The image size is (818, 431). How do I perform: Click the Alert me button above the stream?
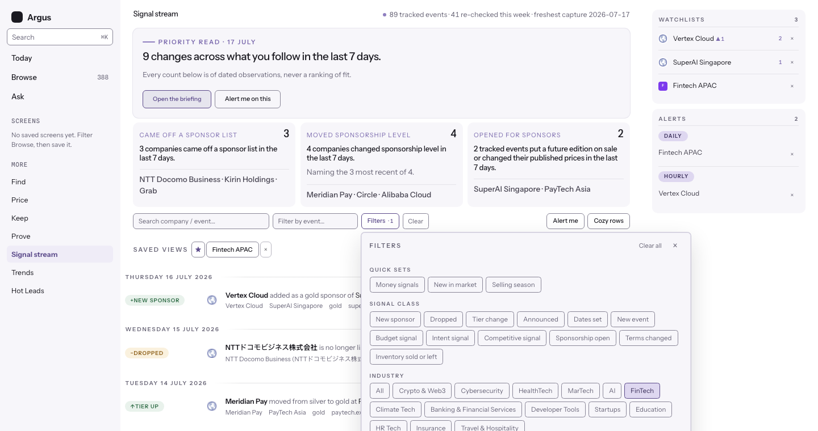[x=566, y=221]
